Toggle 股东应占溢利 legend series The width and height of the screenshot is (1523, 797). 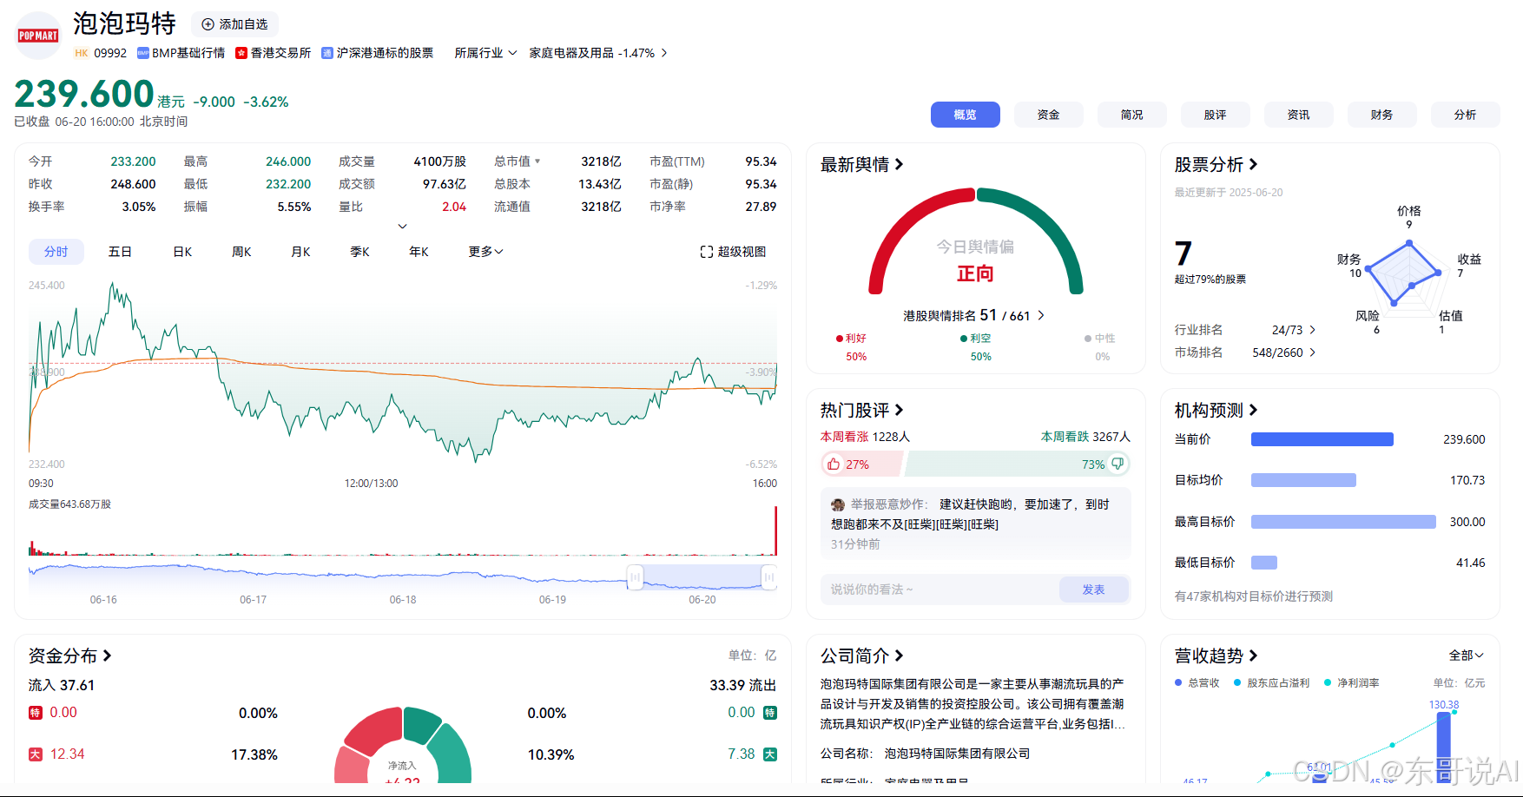[1271, 683]
